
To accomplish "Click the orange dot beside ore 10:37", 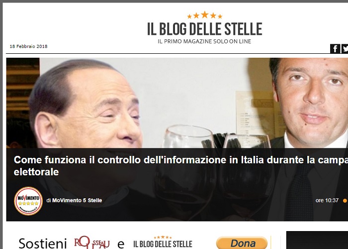I will (345, 201).
